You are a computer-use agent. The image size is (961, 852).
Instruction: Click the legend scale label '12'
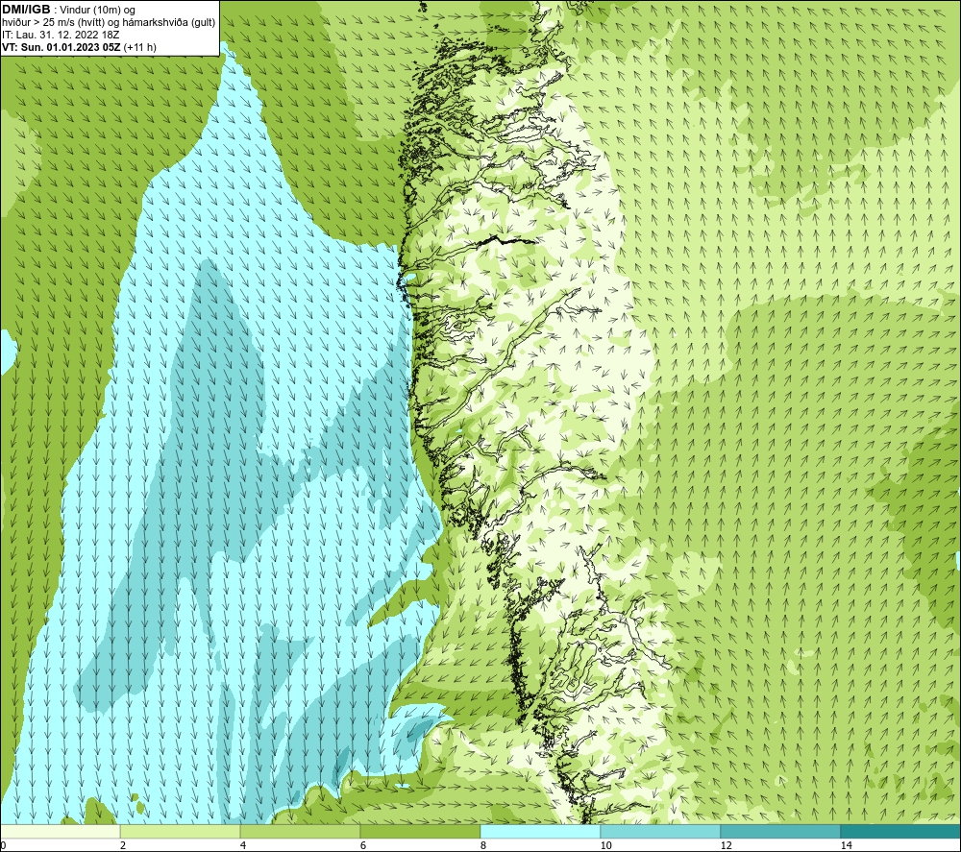(726, 845)
